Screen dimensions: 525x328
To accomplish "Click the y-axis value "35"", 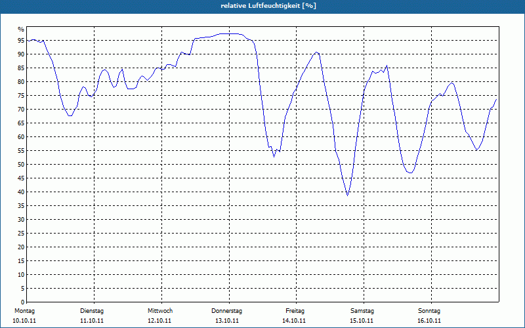I will 21,206.
